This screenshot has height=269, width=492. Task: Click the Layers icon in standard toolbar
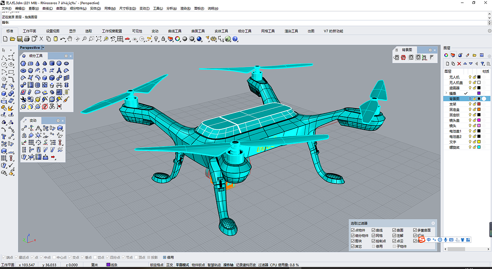click(x=170, y=39)
